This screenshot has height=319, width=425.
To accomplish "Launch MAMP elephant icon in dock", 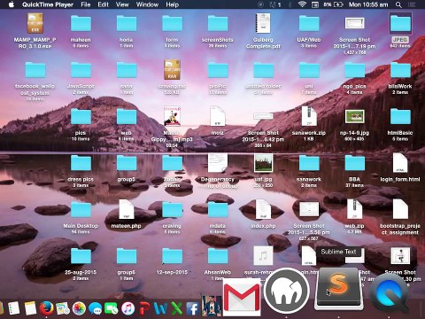I will pyautogui.click(x=287, y=291).
